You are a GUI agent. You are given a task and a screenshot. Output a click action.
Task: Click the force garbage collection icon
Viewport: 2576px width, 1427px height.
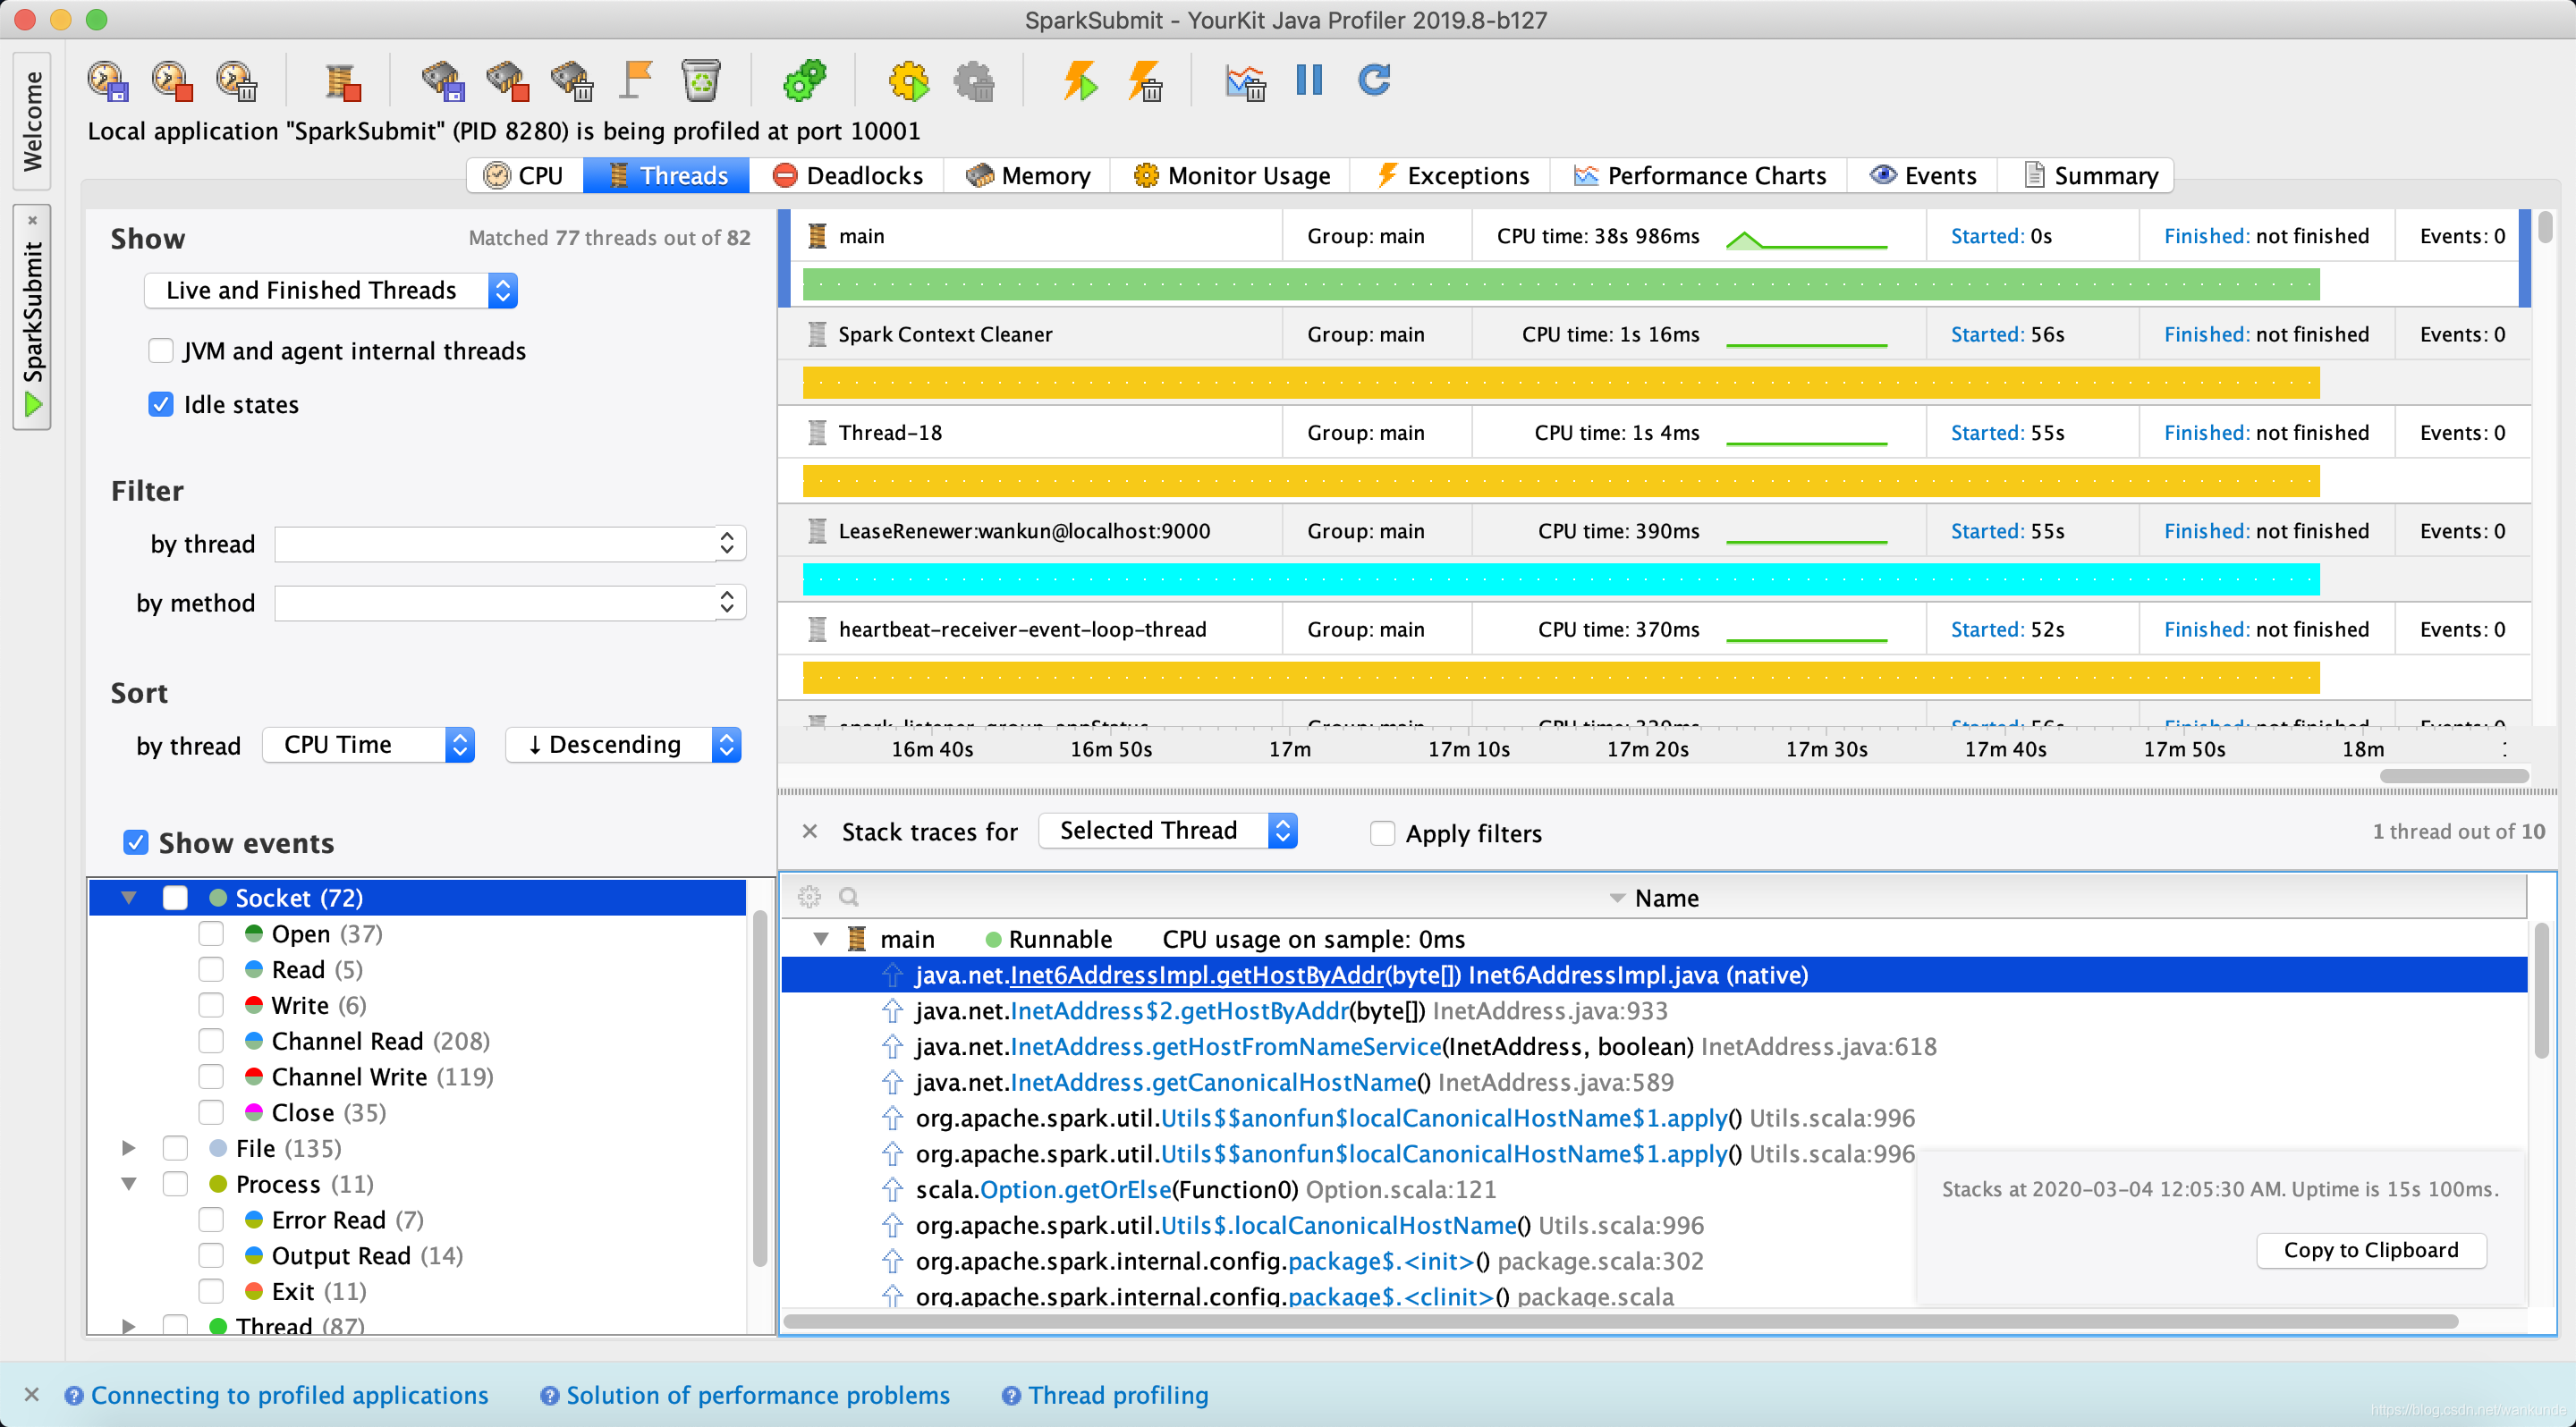tap(700, 81)
